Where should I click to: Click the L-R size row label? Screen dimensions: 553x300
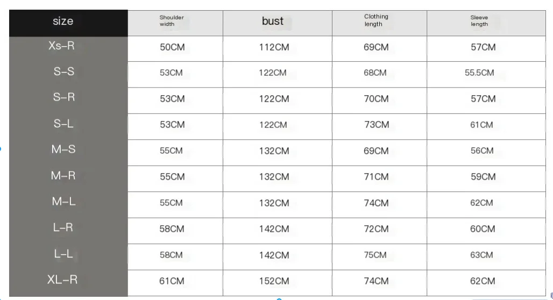click(x=63, y=228)
